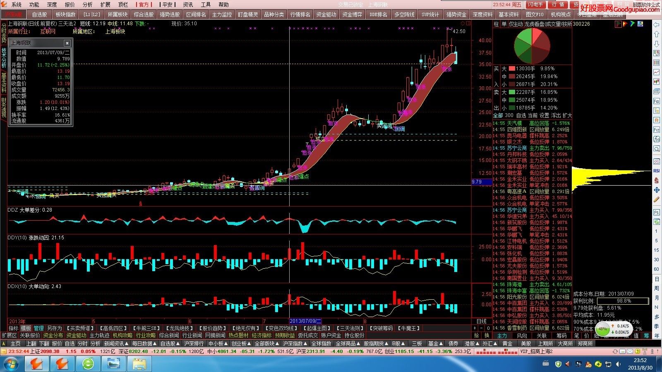This screenshot has width=662, height=372.
Task: Select the 日 daily period
Action: pyautogui.click(x=657, y=279)
